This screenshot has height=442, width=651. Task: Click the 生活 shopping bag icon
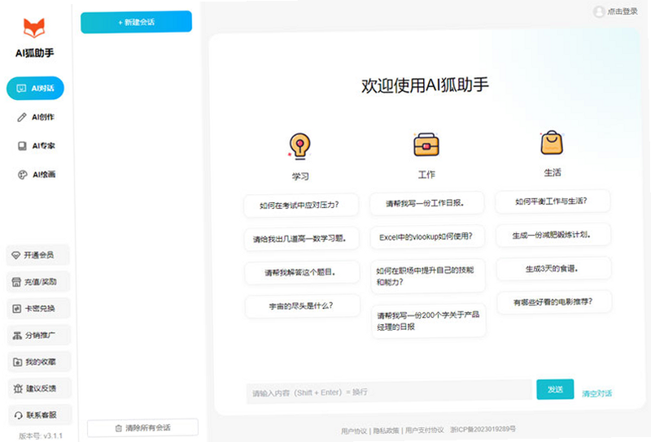552,143
